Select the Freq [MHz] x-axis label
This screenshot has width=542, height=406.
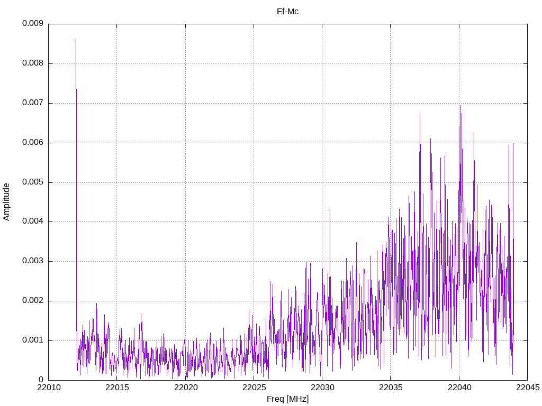pos(287,399)
